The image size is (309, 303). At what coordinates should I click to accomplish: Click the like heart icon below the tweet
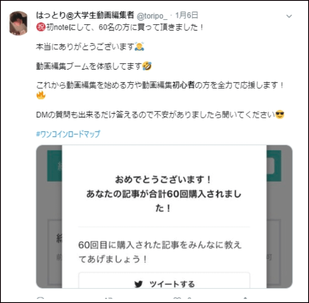177,298
